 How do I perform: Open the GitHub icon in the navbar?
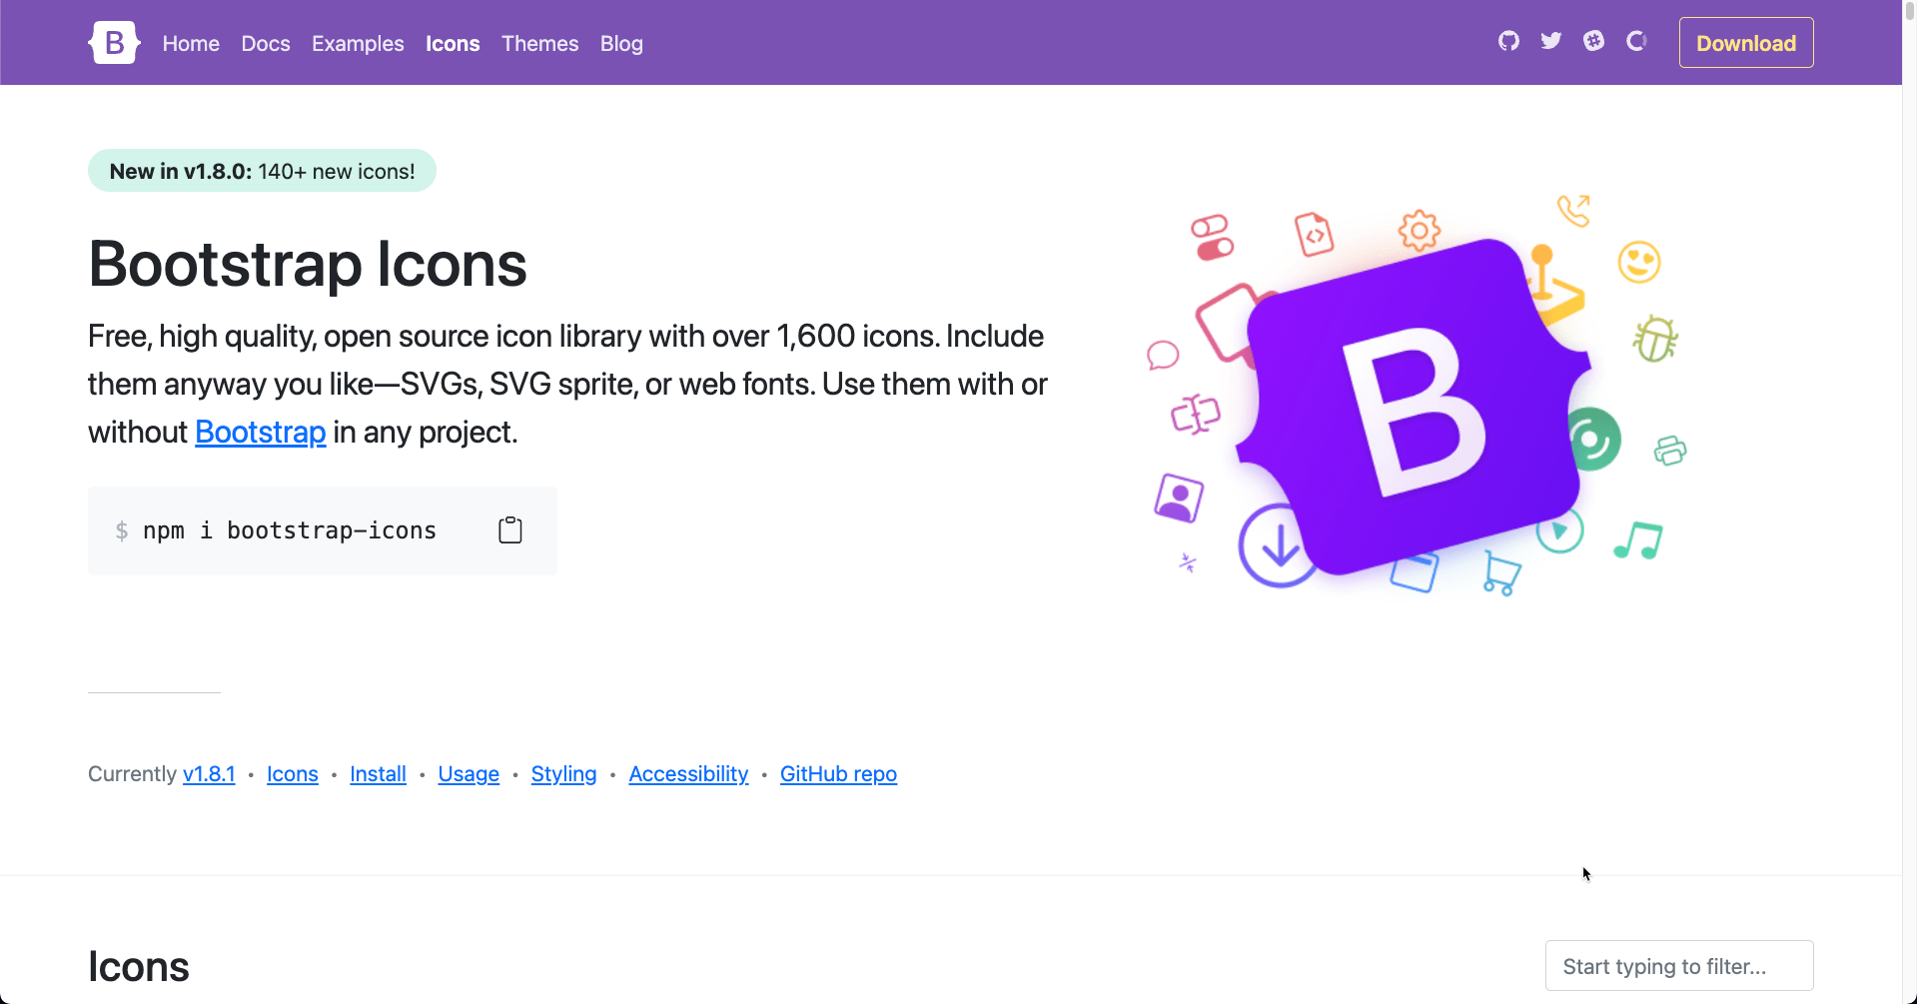pos(1508,41)
